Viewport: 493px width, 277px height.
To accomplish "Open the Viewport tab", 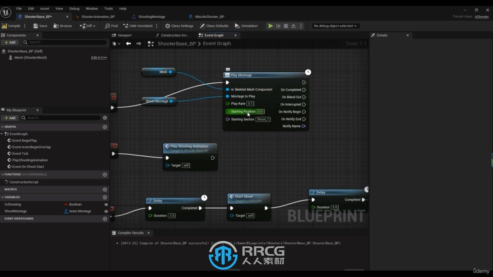I will 124,35.
